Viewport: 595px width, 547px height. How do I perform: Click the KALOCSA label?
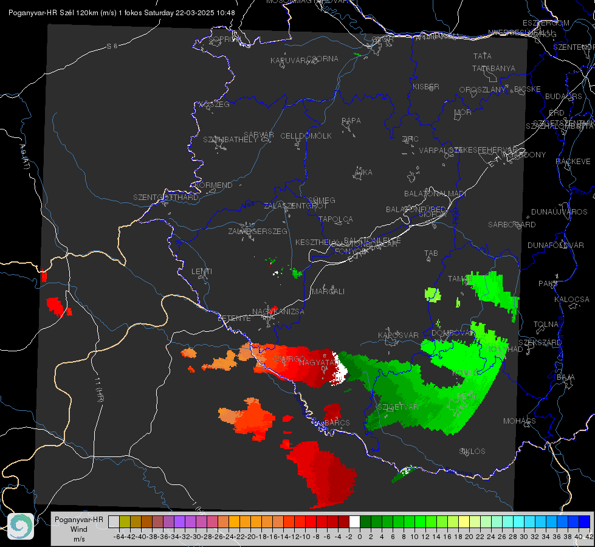pos(572,300)
